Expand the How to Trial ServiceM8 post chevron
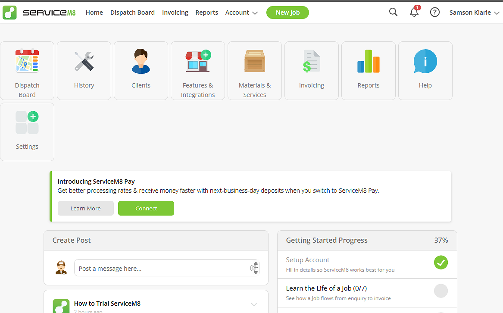503x313 pixels. (254, 304)
